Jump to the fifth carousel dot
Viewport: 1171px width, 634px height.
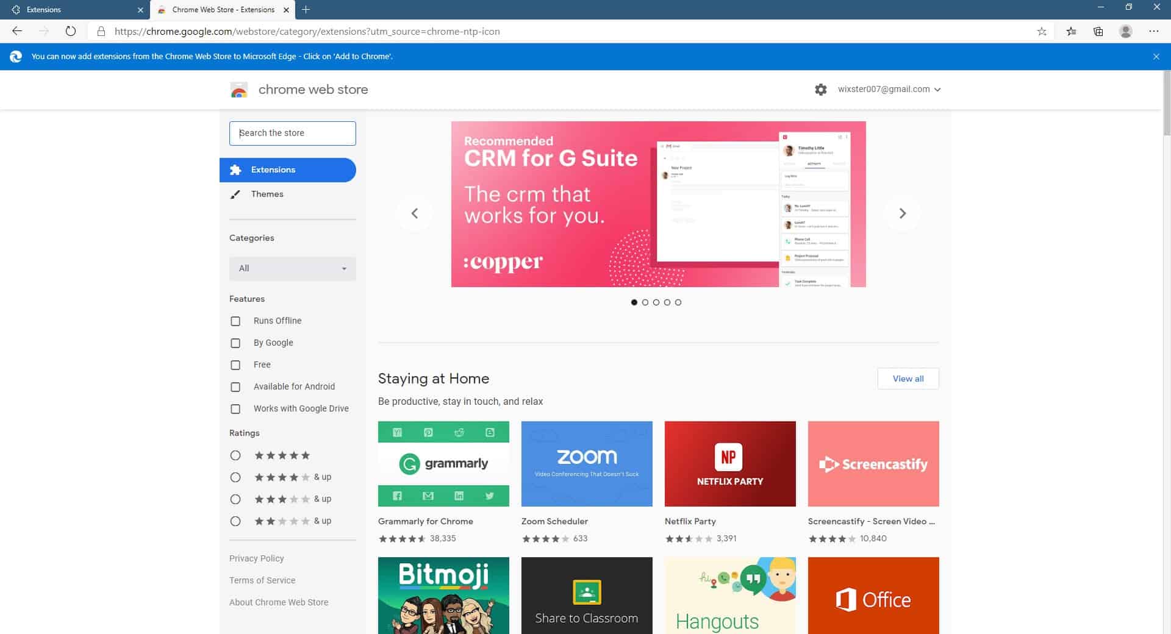coord(678,302)
